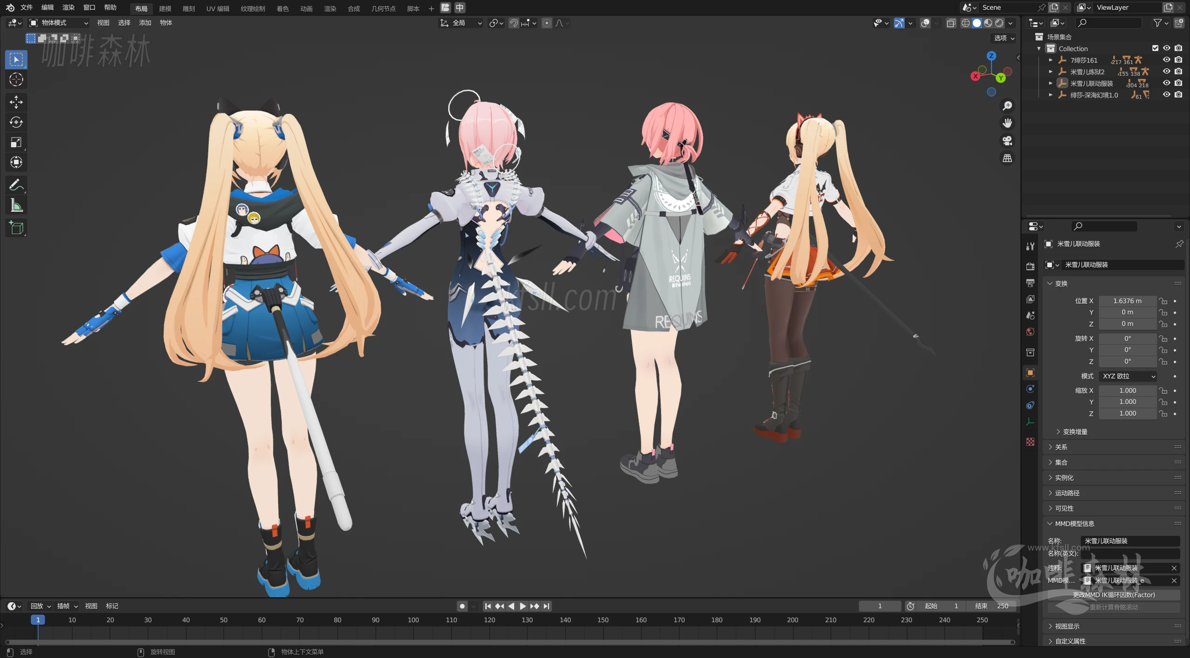Switch to the UV 编辑 workspace tab
Screen dimensions: 1190x658
coord(218,8)
